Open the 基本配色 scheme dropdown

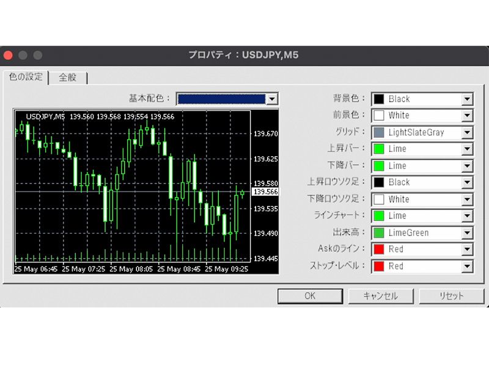click(x=271, y=98)
